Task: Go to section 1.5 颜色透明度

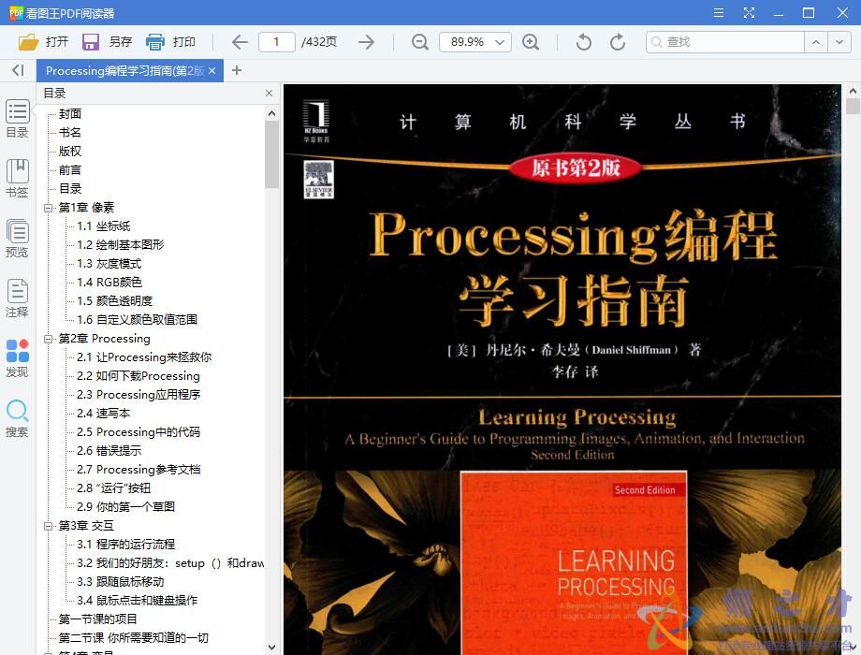Action: (x=115, y=301)
